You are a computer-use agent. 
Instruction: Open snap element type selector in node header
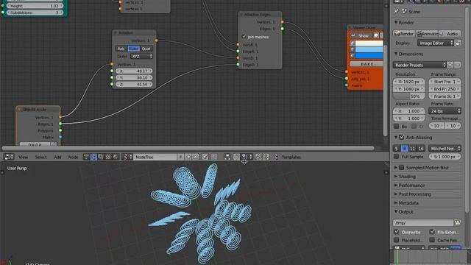coord(247,157)
